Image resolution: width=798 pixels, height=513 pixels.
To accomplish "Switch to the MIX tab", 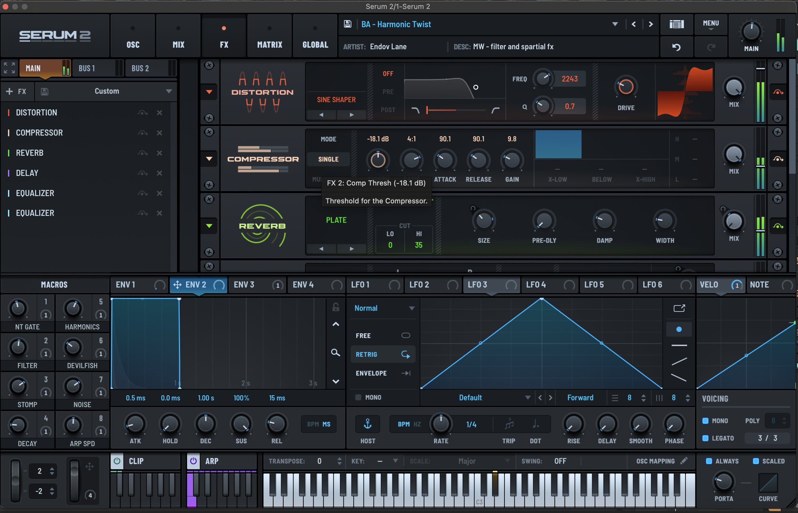I will (178, 36).
